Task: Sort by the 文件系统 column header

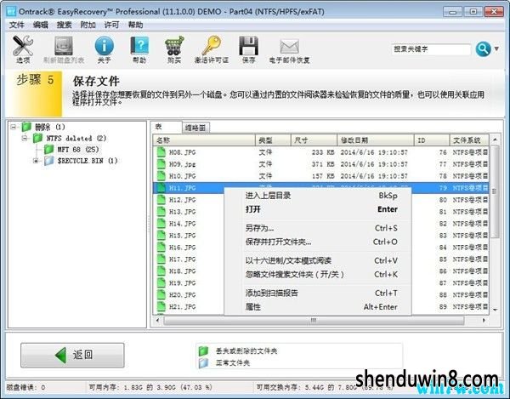Action: (x=469, y=140)
